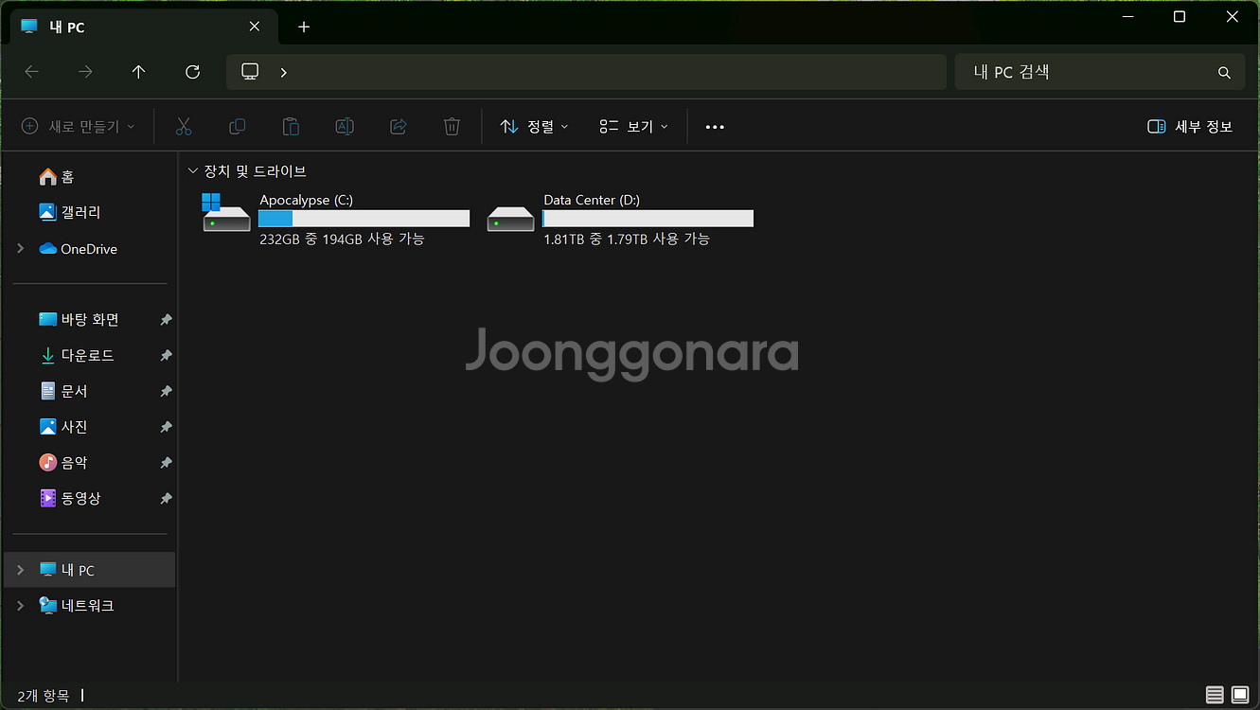Open the See more ellipsis menu
This screenshot has height=710, width=1260.
715,127
